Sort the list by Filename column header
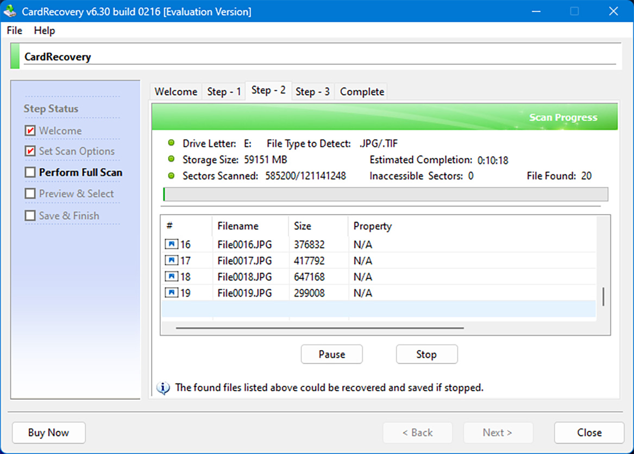 point(238,226)
